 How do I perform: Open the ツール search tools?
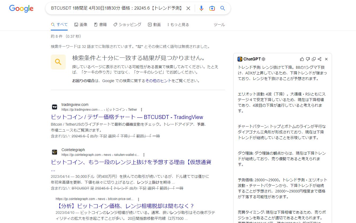point(219,25)
